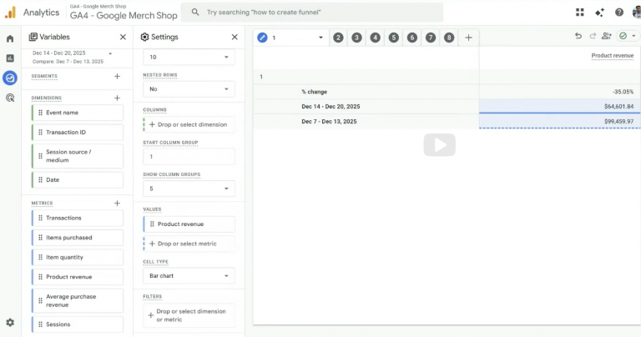Viewport: 641px width, 337px height.
Task: Select the Transaction ID dimension
Action: (x=78, y=132)
